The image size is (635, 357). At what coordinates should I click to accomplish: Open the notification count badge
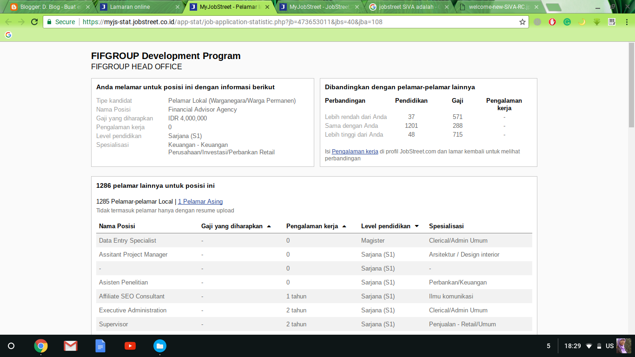(549, 346)
